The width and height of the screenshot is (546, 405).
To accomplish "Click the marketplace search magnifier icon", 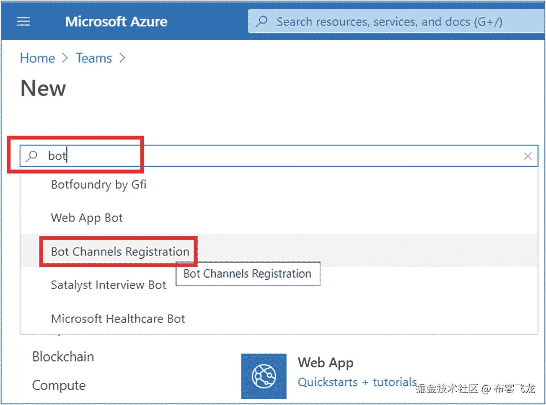I will pos(32,156).
